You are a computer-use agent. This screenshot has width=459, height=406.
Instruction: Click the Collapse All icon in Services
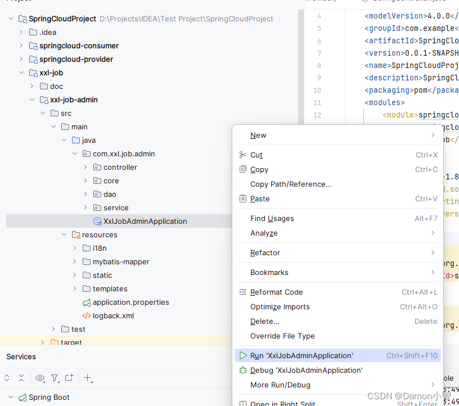pos(21,378)
